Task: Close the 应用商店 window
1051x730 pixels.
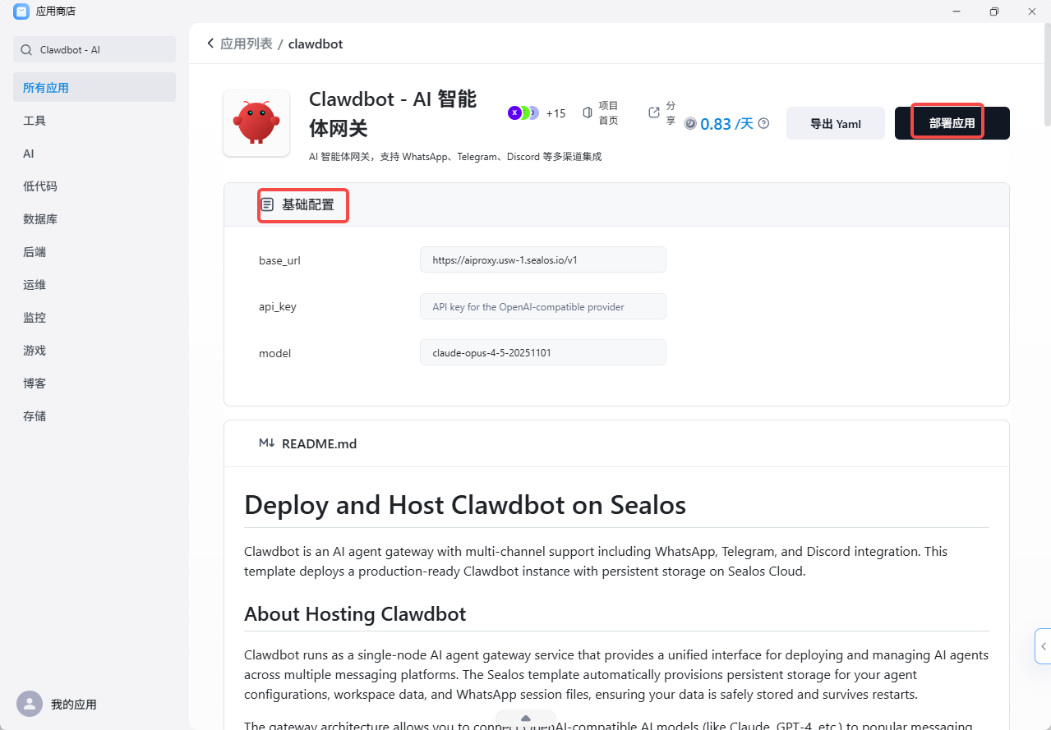Action: point(1032,11)
